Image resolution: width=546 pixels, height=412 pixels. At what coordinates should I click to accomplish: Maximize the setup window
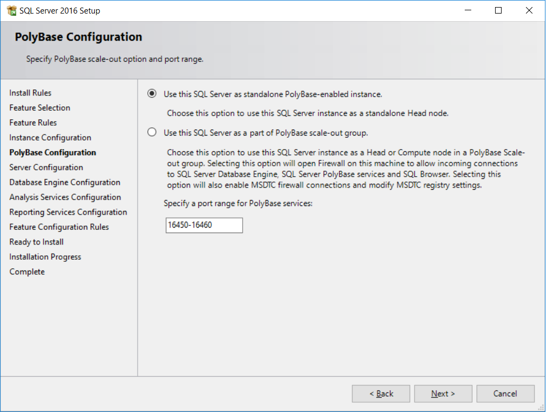tap(498, 10)
